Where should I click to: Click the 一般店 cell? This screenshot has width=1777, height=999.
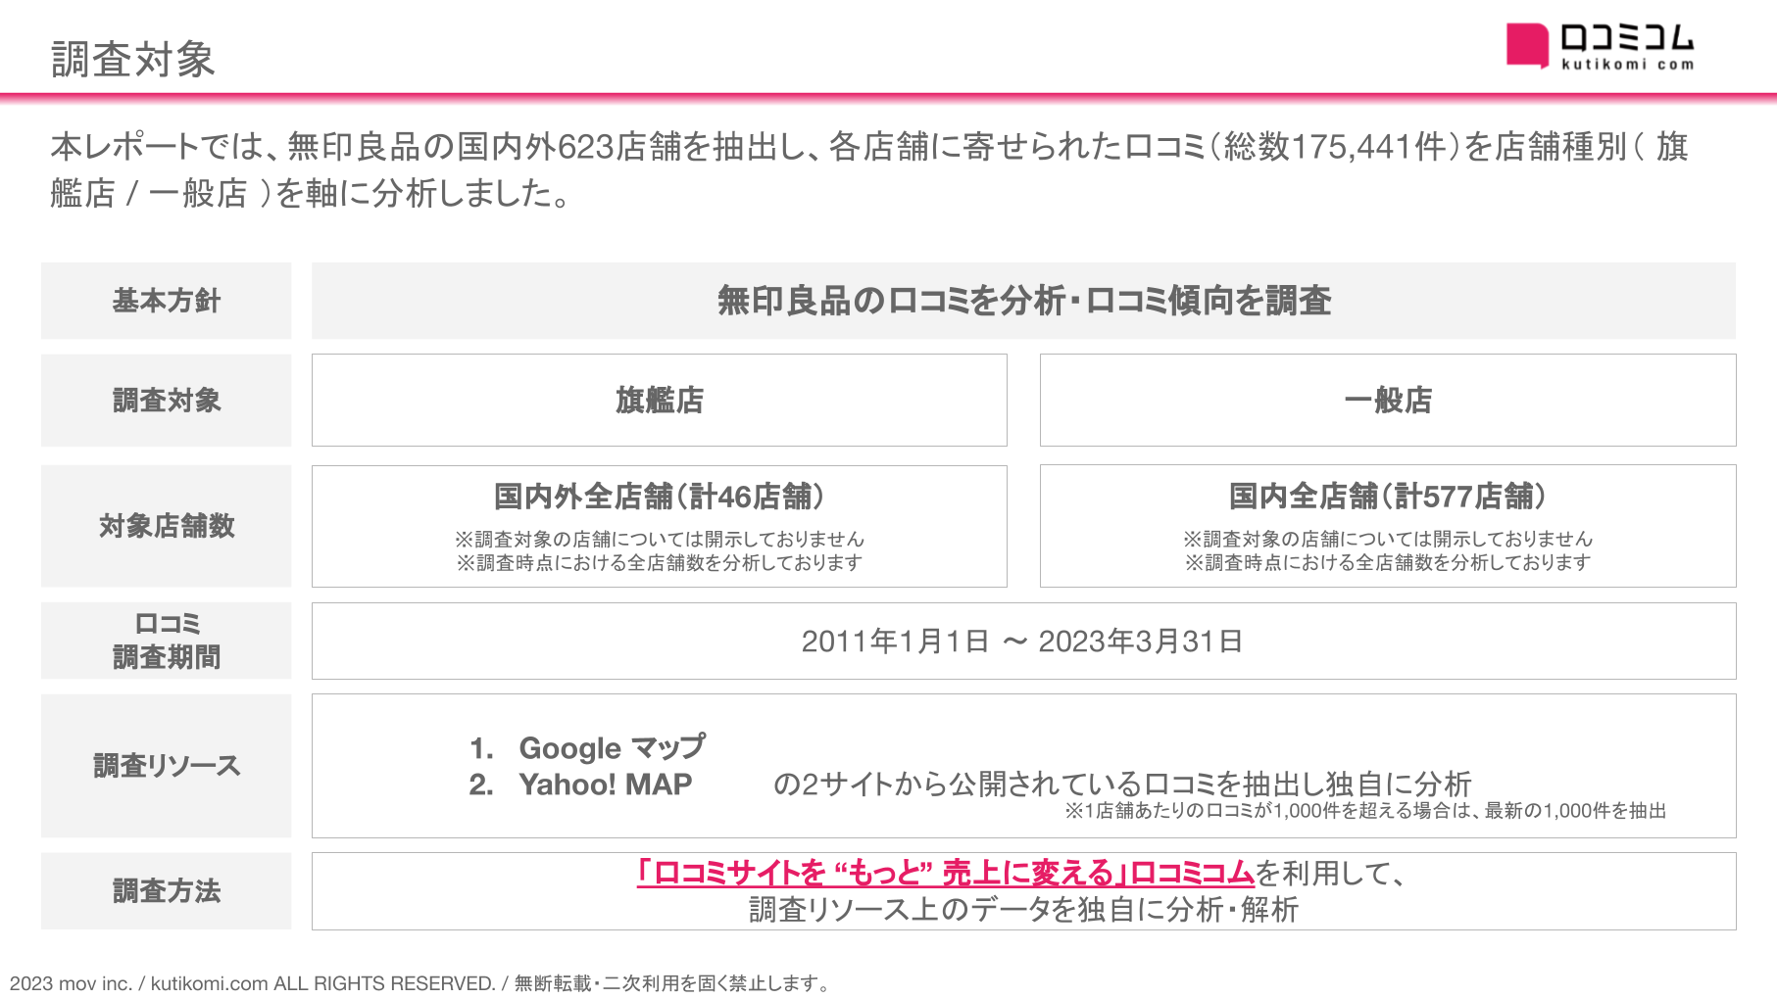point(1388,401)
